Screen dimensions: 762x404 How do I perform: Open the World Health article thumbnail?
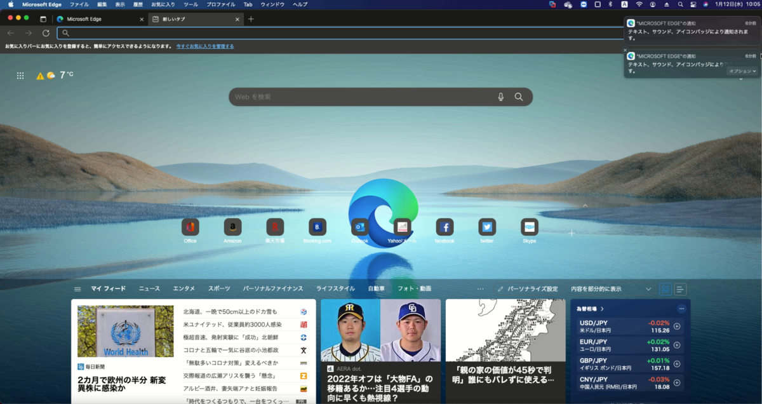point(126,331)
